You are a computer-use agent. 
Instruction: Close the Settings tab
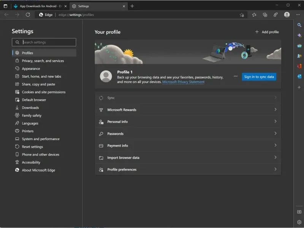click(124, 6)
